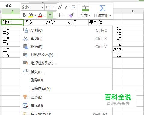Click the paste-text icon beside 只粘贴文本(Y)
Screen dimensions: 144x115
[x=26, y=55]
